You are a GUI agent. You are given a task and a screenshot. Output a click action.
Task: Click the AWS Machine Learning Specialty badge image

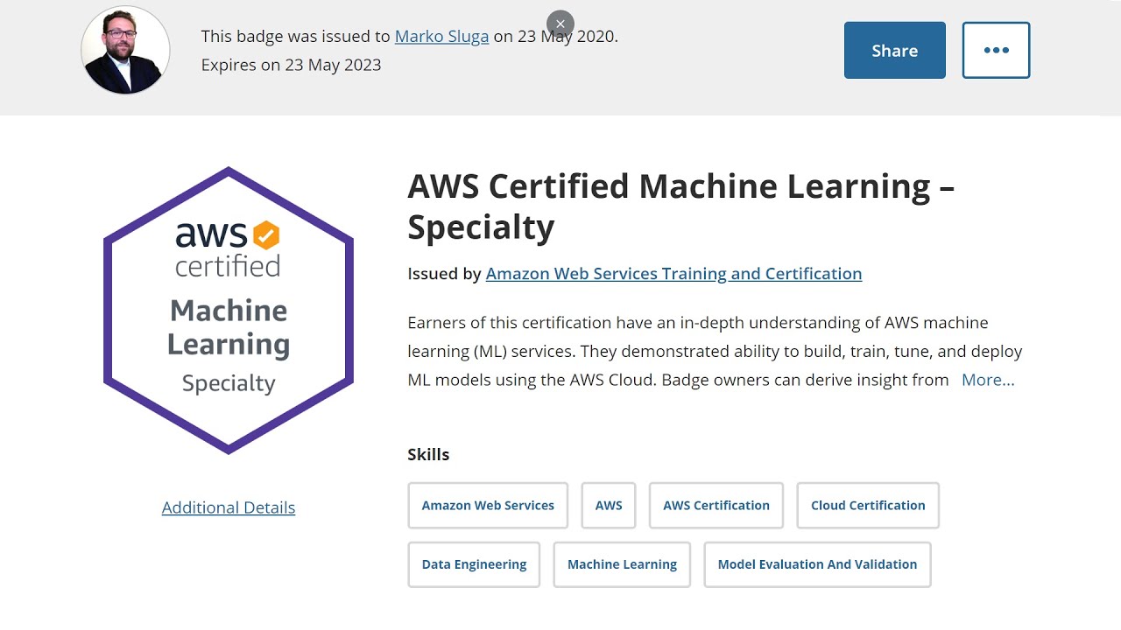tap(229, 311)
